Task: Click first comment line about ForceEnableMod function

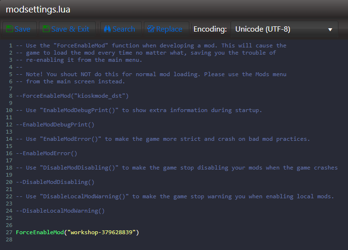Action: (x=151, y=45)
